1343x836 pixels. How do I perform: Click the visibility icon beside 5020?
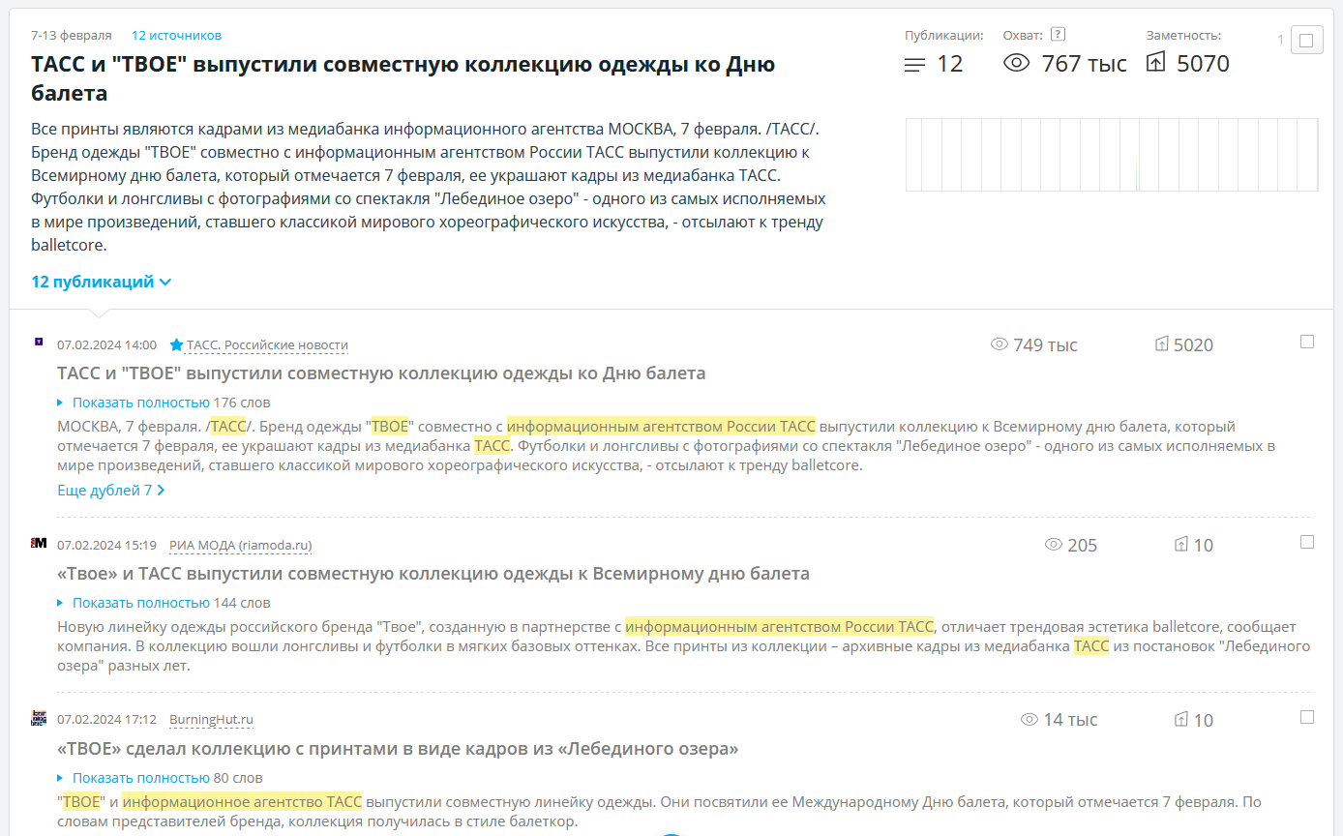tap(1162, 344)
